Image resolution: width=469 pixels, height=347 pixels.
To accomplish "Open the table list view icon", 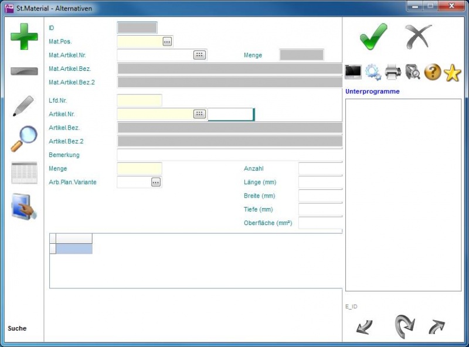I will tap(24, 173).
